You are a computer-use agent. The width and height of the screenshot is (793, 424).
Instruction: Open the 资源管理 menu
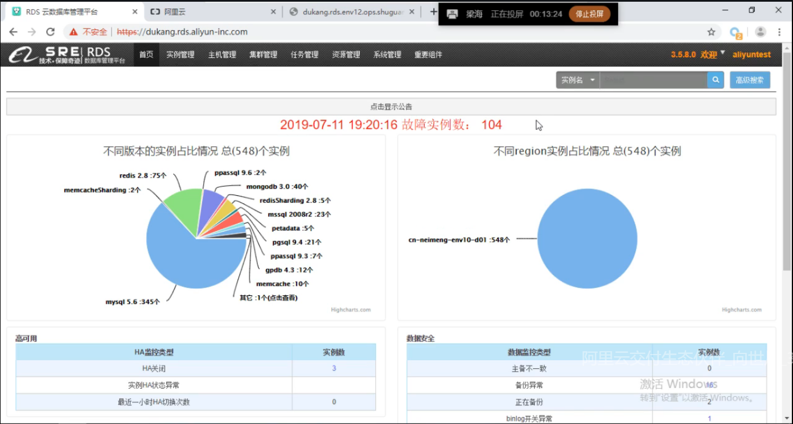(346, 55)
